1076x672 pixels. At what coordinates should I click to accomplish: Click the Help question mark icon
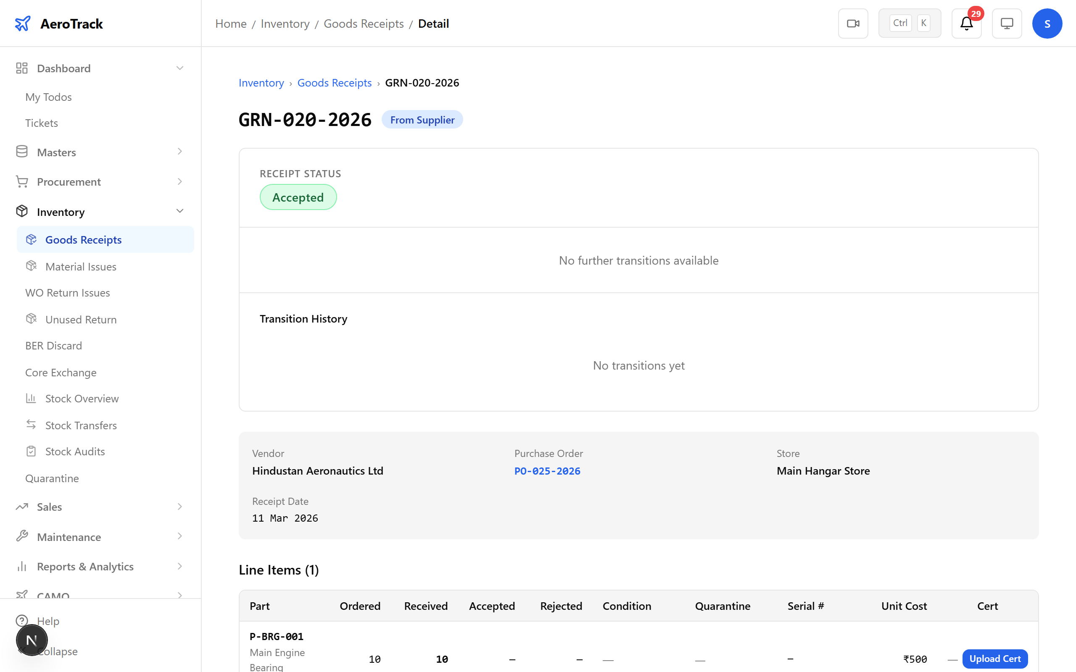(x=22, y=620)
